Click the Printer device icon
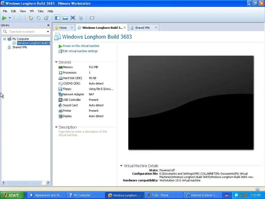Image resolution: width=265 pixels, height=199 pixels. coord(60,111)
